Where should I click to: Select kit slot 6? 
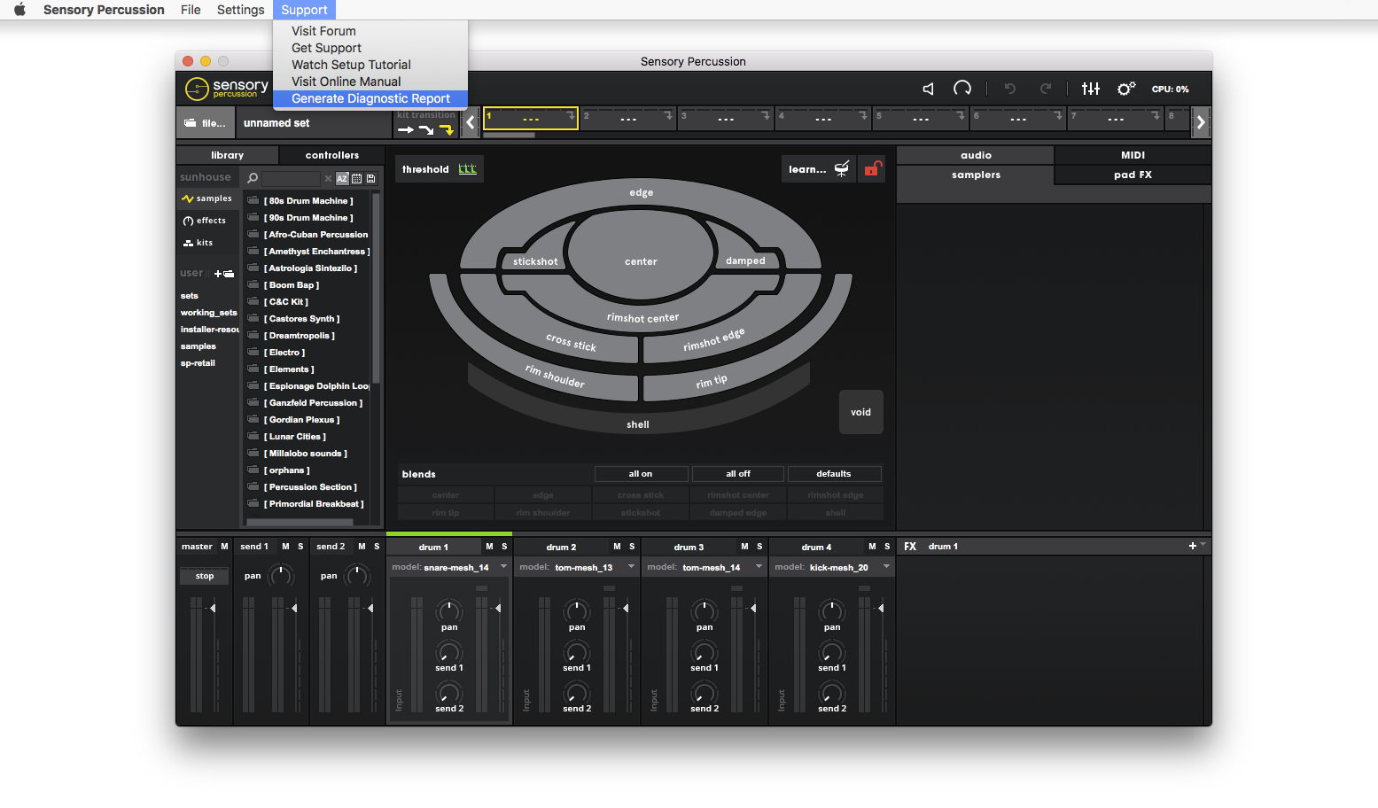coord(1018,119)
